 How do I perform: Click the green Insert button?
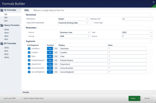click(x=133, y=98)
